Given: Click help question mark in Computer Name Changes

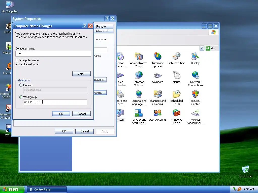Looking at the screenshot, I should 84,26.
